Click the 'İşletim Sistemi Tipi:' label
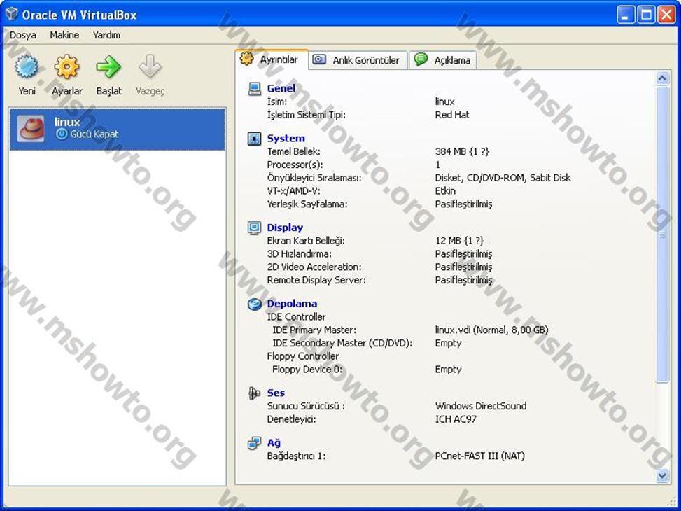 pyautogui.click(x=306, y=115)
